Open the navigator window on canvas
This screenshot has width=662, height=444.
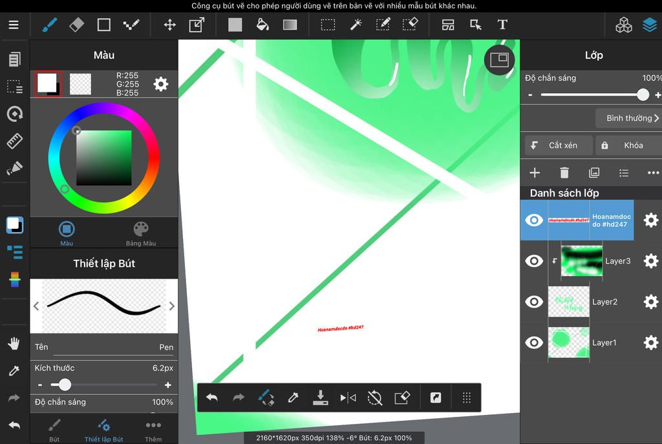(x=500, y=60)
